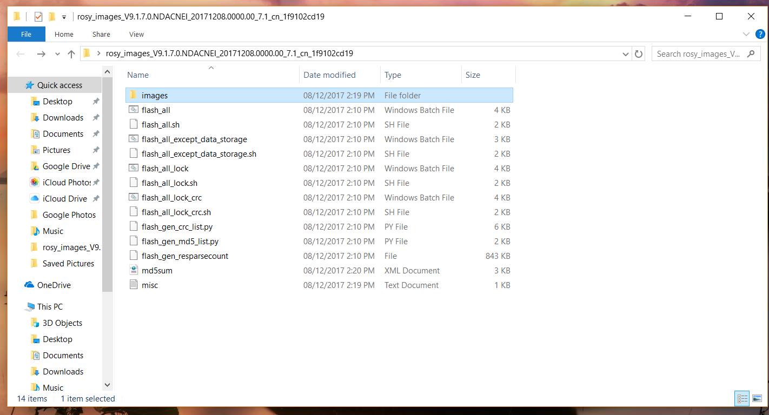
Task: Select the iCloud Photos sidebar icon
Action: click(x=35, y=182)
